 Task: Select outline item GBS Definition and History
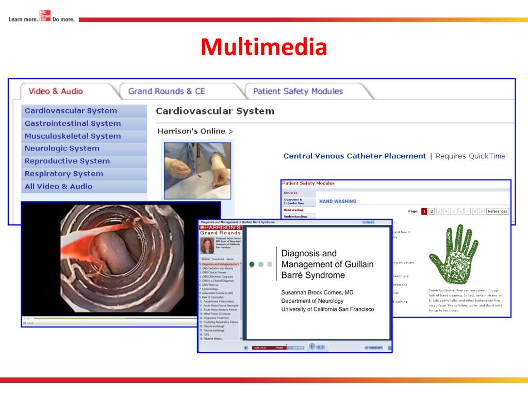[216, 268]
